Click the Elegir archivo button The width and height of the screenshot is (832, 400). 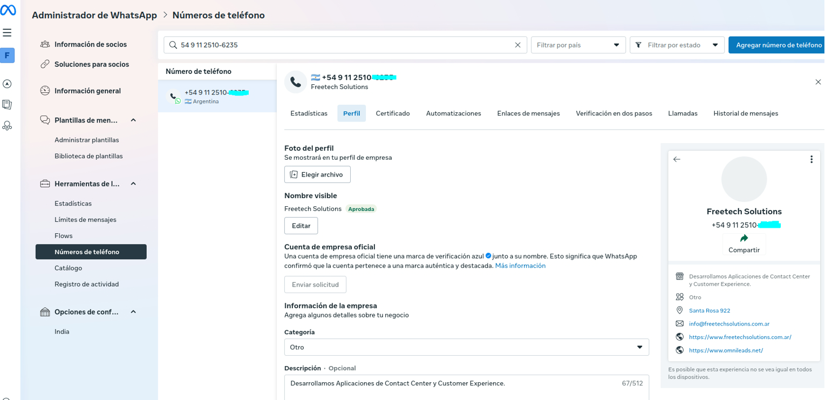pyautogui.click(x=317, y=174)
